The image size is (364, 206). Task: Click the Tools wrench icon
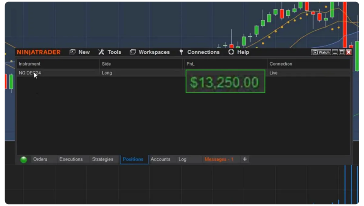[101, 52]
